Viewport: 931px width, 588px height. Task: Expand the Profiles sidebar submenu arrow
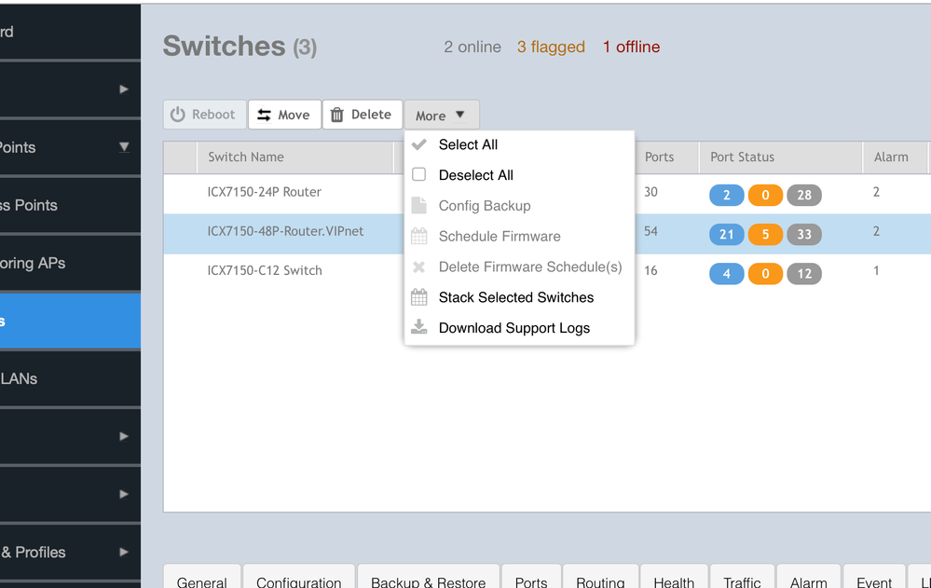(x=124, y=552)
